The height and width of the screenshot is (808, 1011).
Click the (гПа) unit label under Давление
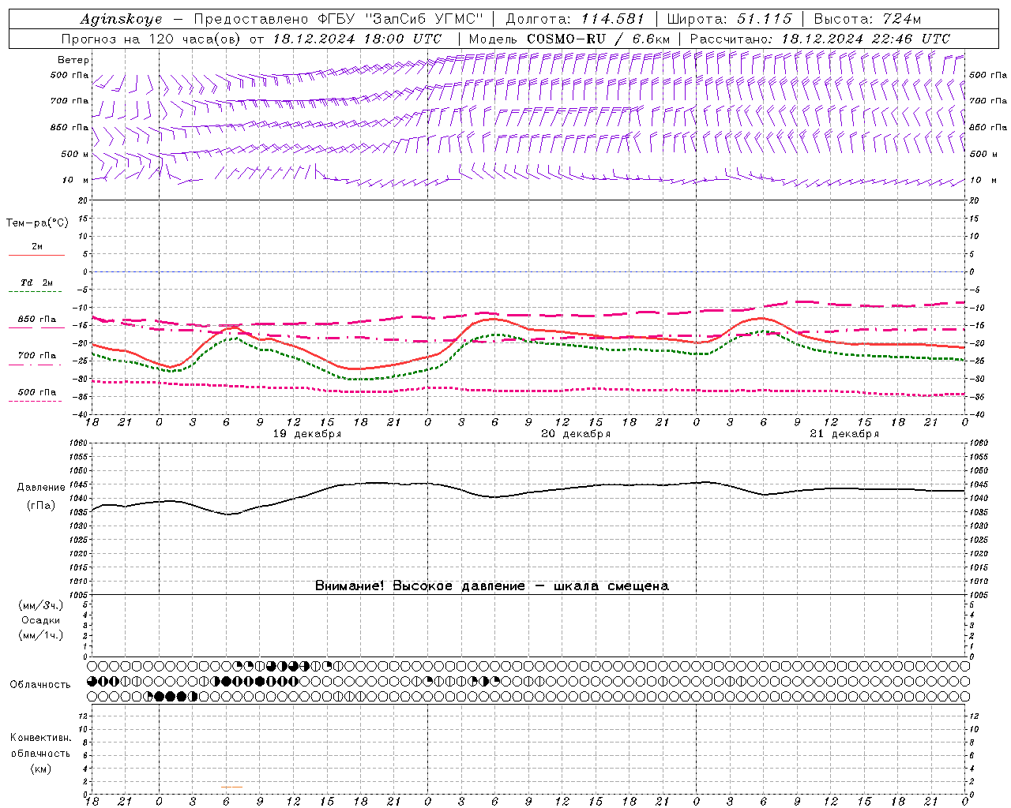(41, 506)
